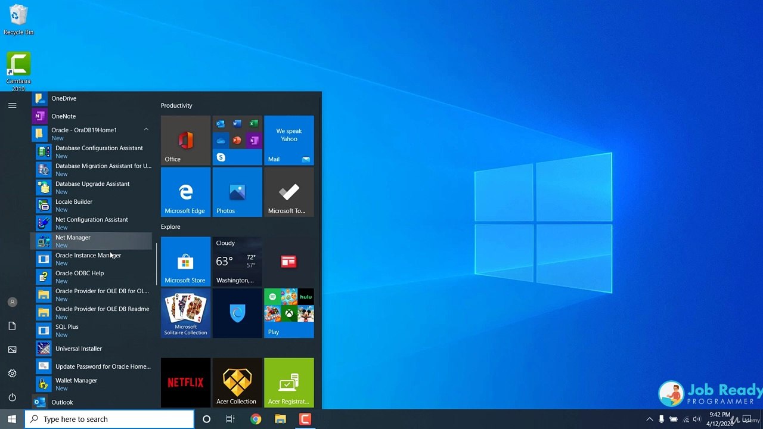Click the Productivity group heading

coord(176,105)
